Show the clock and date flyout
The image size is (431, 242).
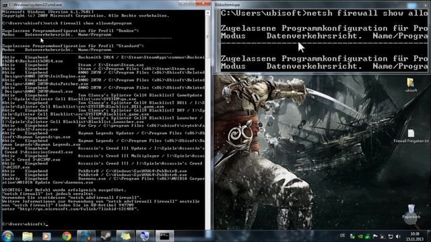pos(415,236)
